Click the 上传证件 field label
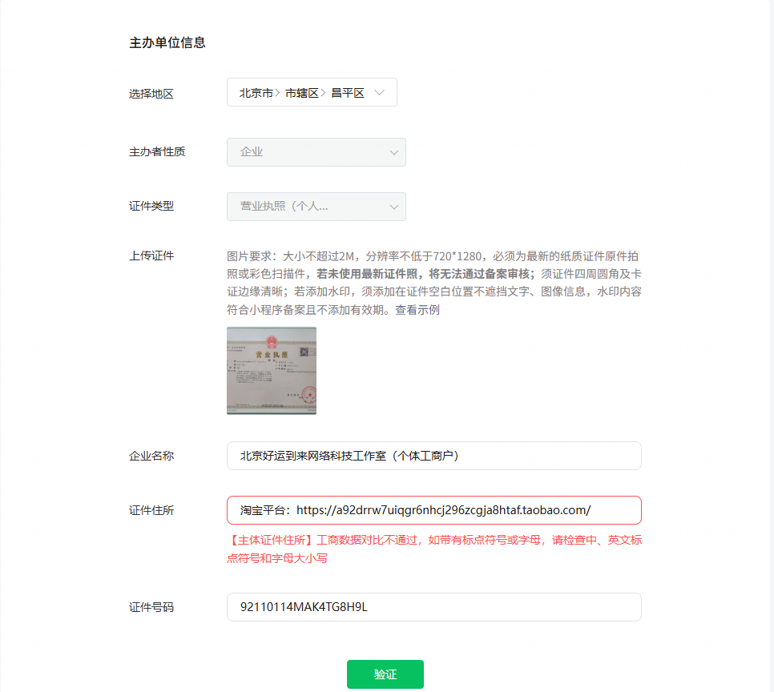The height and width of the screenshot is (692, 774). [x=151, y=255]
